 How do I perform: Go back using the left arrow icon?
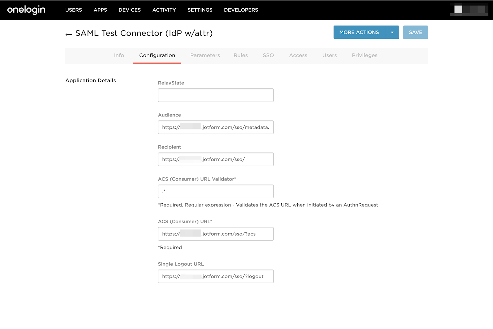[x=69, y=34]
